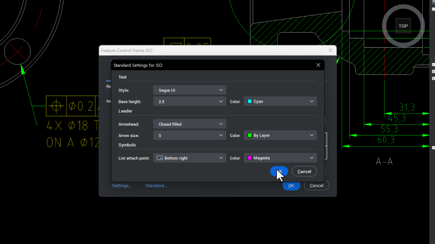
Task: Open the symbols Color dropdown showing Magenta
Action: pyautogui.click(x=280, y=158)
